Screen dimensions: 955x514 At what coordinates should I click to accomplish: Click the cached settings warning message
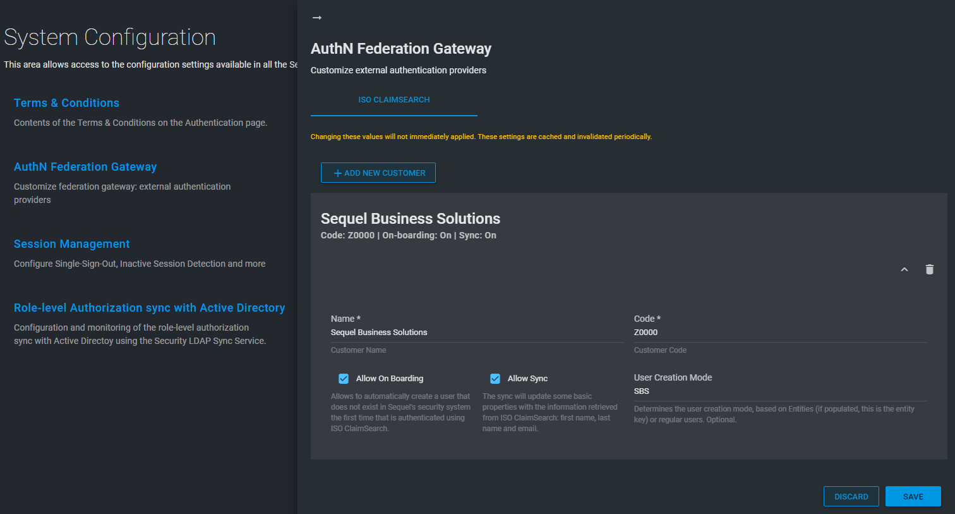481,137
